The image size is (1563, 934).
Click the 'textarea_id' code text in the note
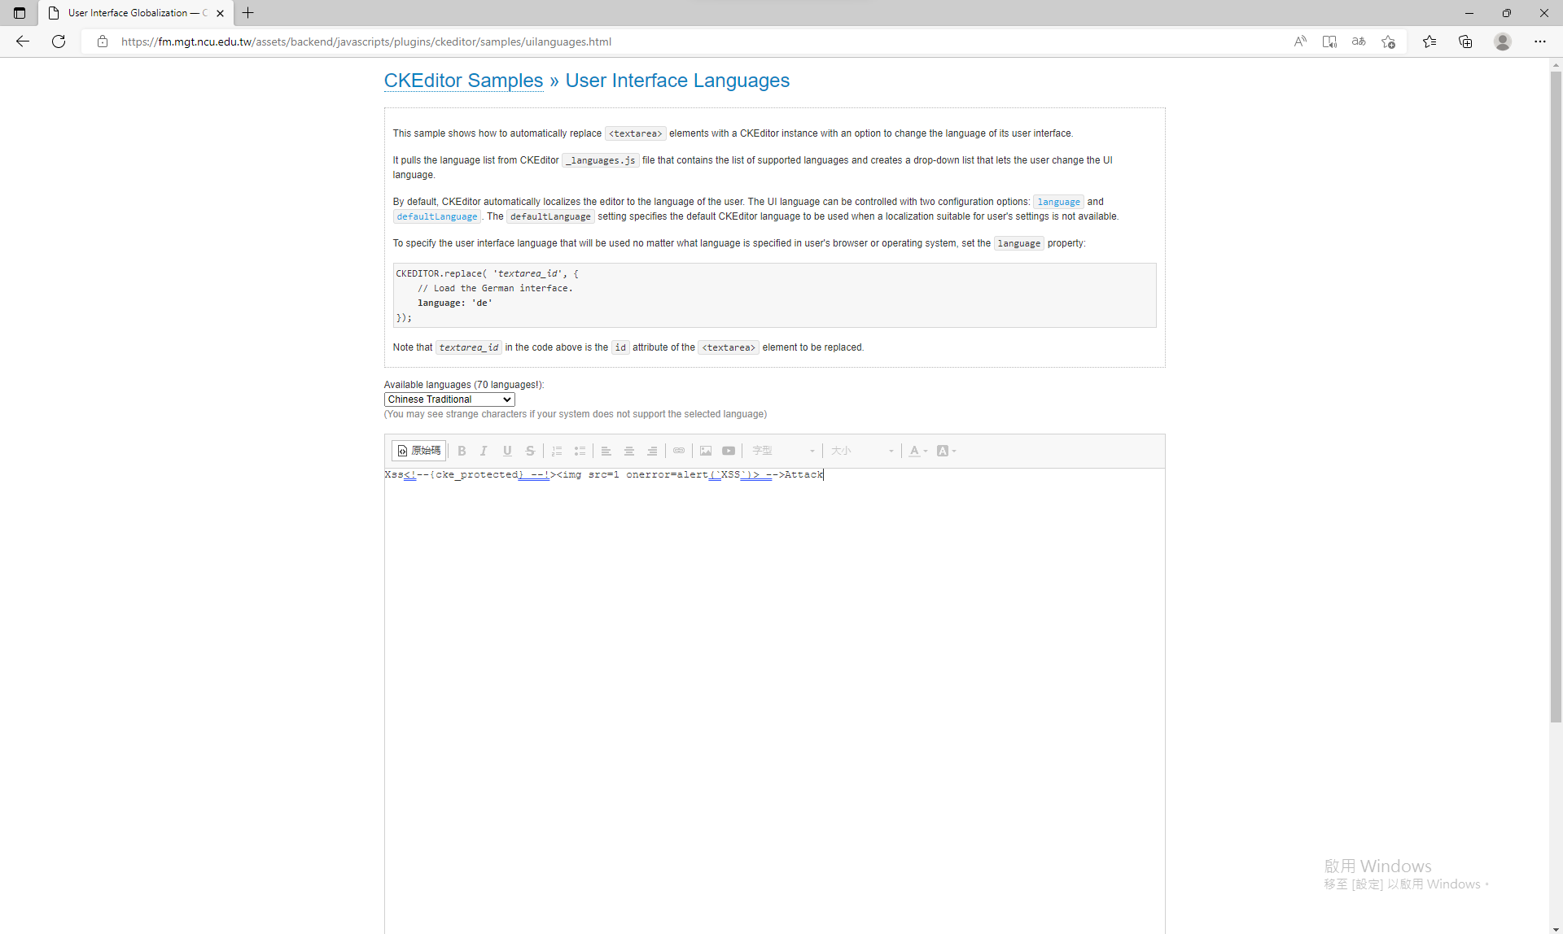click(469, 347)
